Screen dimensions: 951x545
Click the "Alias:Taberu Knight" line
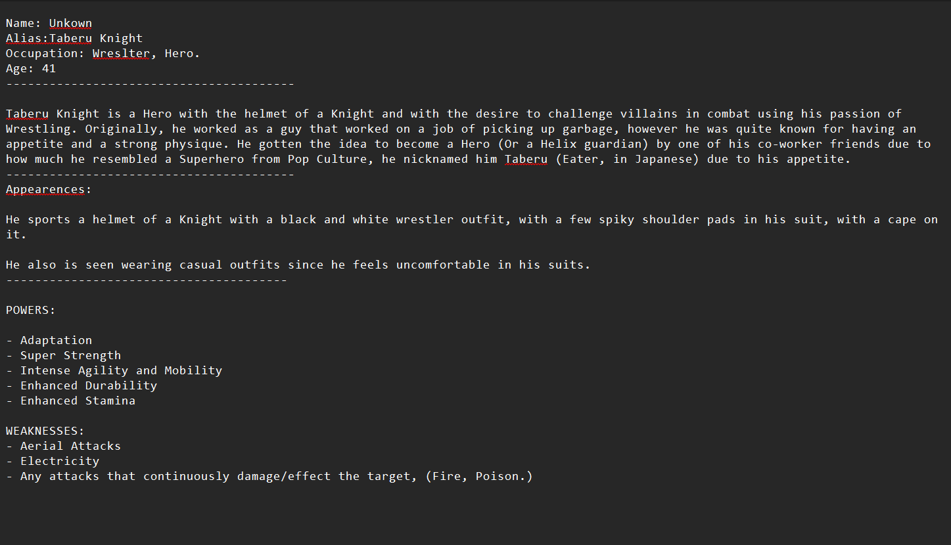[74, 39]
